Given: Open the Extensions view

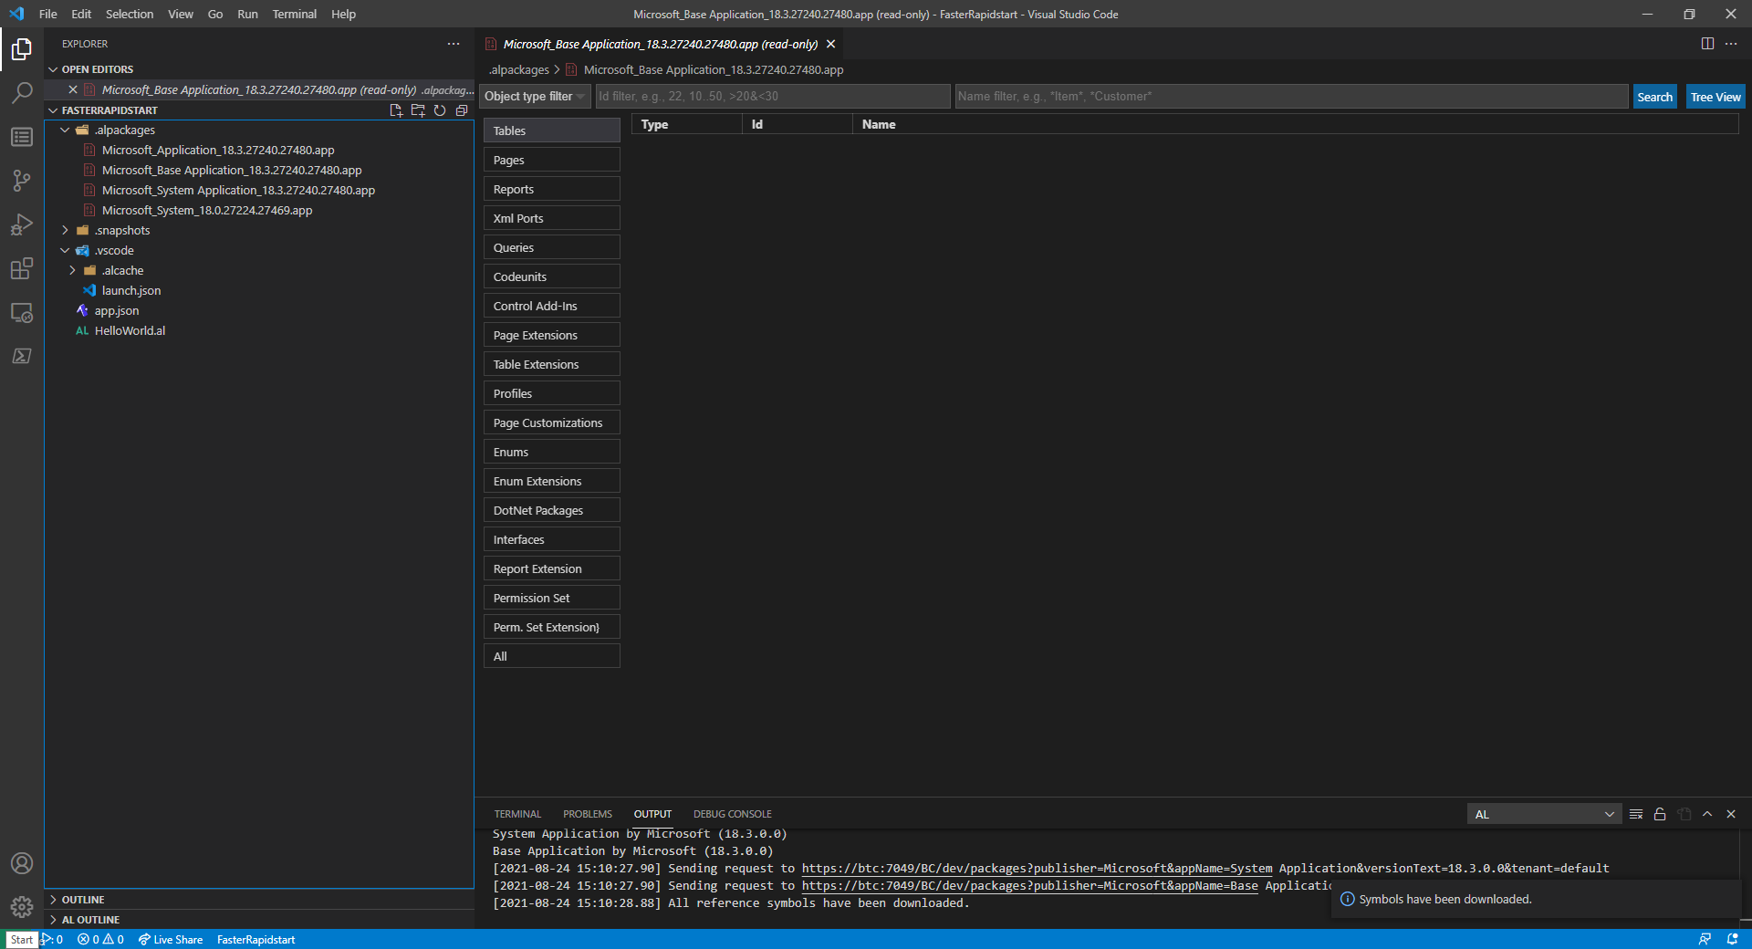Looking at the screenshot, I should point(22,268).
